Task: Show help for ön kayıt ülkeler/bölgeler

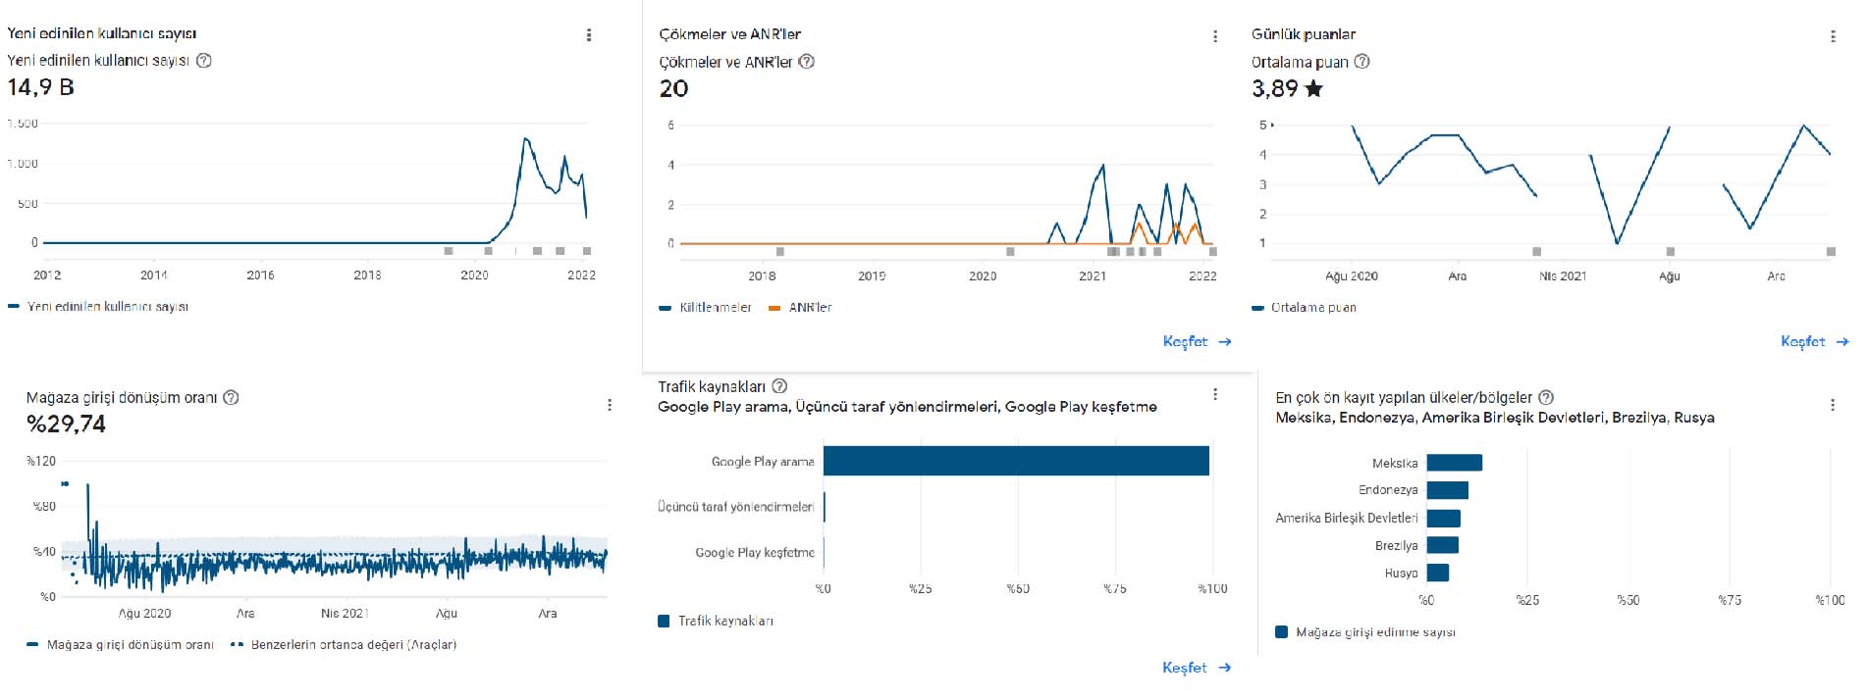Action: [1546, 398]
